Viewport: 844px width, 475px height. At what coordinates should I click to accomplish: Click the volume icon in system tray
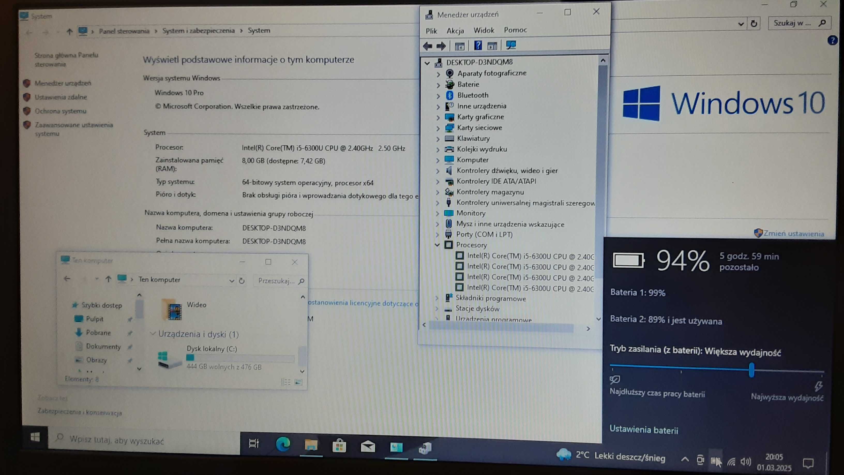[745, 462]
